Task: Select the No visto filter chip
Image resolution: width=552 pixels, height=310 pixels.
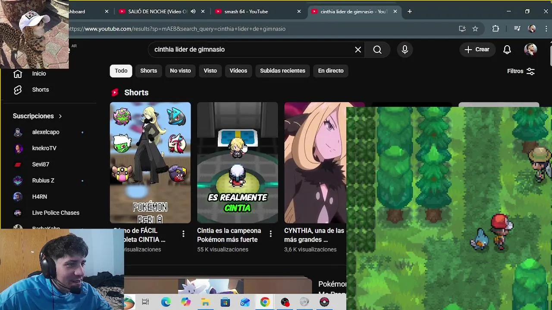Action: (x=180, y=71)
